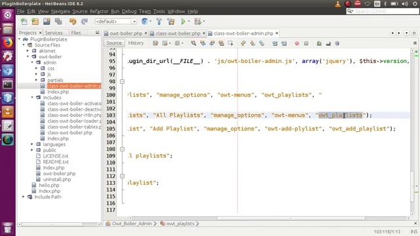Click Owt_Boiler_Admin in the breadcrumb bar
The height and width of the screenshot is (236, 420).
[x=131, y=224]
